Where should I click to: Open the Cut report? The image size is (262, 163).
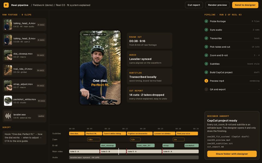click(194, 5)
